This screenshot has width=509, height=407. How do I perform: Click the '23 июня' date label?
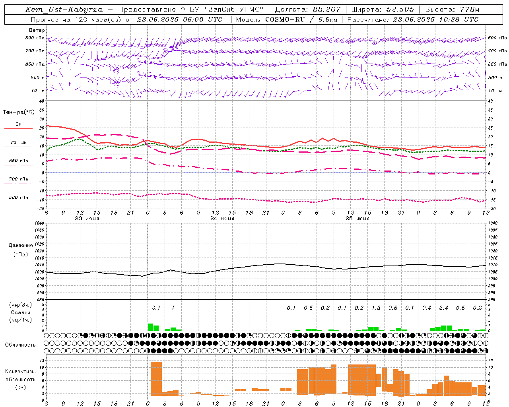pos(87,218)
